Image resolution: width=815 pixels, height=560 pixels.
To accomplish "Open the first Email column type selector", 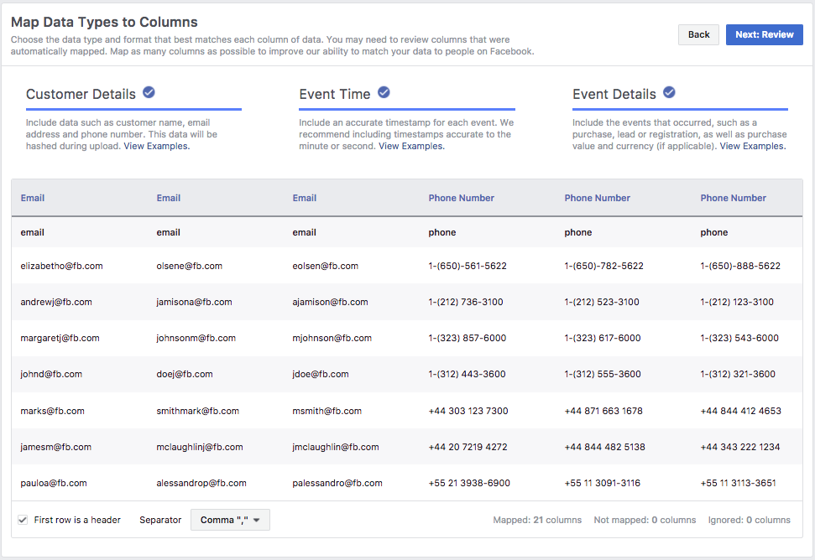I will click(x=32, y=198).
